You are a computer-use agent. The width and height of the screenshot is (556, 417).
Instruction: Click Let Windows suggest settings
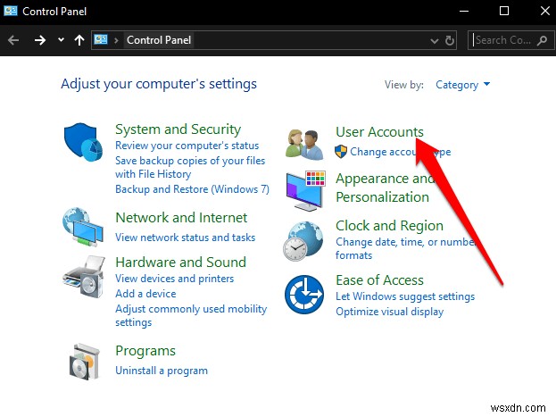pyautogui.click(x=405, y=296)
